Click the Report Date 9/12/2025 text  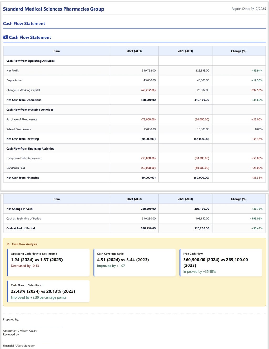(249, 9)
